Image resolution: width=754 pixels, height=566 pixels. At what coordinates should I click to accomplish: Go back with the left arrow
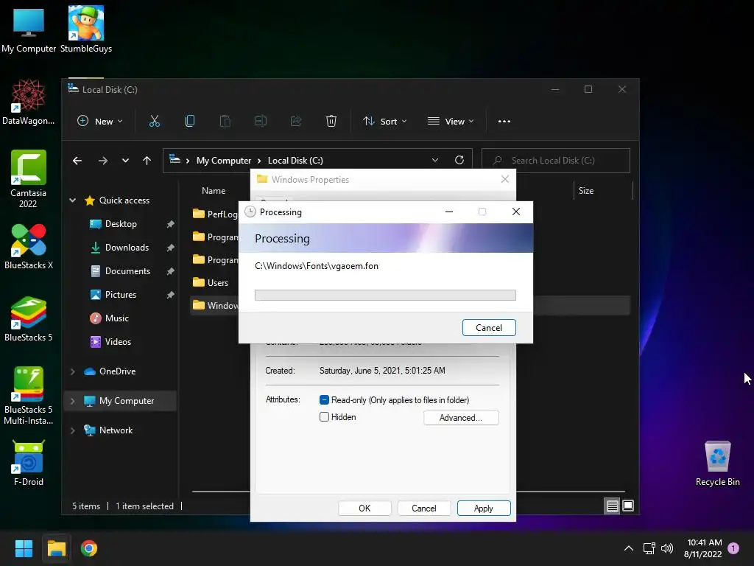[x=77, y=161]
